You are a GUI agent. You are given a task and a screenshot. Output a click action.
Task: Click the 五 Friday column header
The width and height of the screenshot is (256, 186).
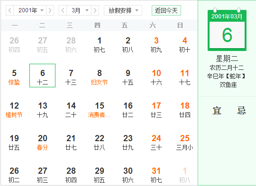click(x=125, y=25)
